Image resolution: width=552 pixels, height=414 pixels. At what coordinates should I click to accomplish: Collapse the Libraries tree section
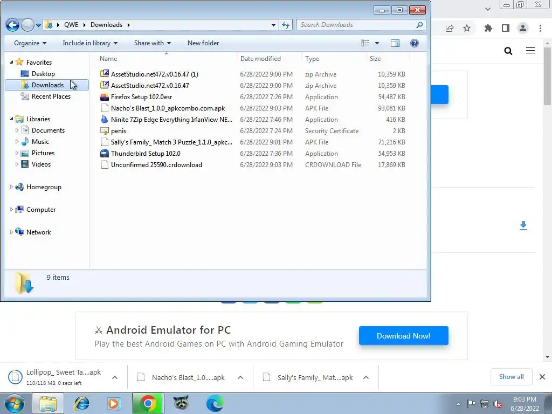[11, 119]
